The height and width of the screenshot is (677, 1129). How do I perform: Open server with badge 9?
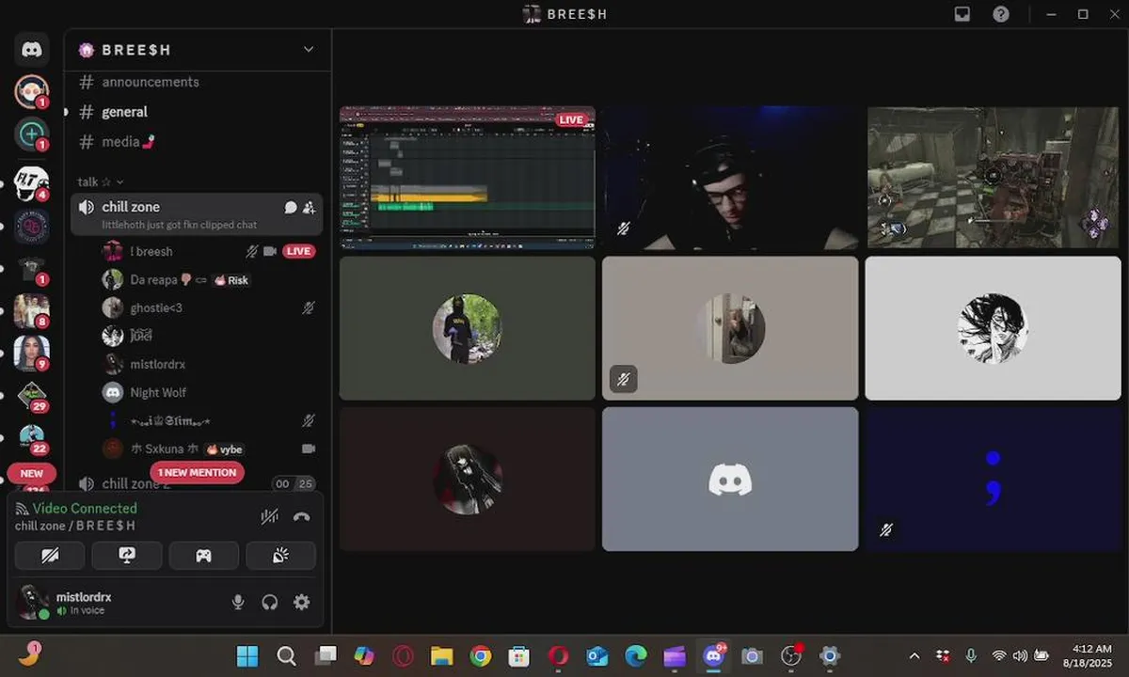tap(31, 353)
